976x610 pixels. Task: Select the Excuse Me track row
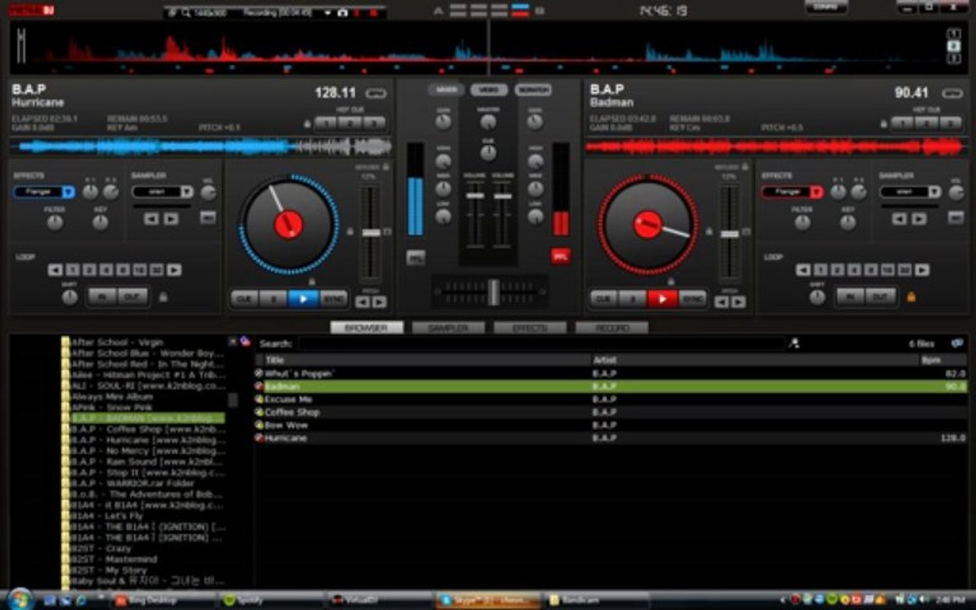click(x=611, y=399)
